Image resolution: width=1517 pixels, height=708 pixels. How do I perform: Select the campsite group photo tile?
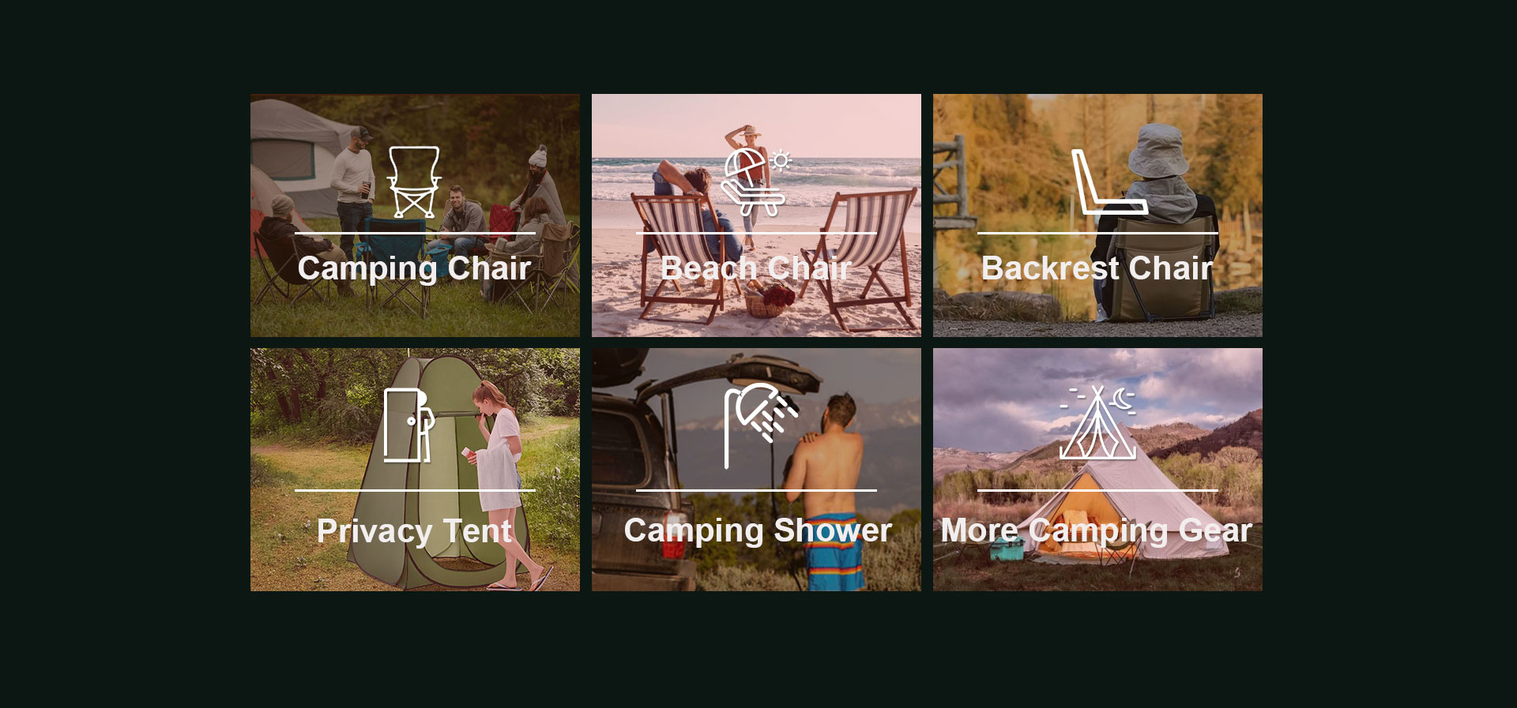click(415, 215)
